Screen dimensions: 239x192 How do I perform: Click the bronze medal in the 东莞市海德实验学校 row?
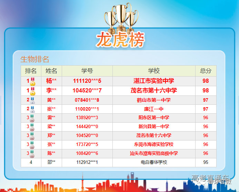click(32, 145)
